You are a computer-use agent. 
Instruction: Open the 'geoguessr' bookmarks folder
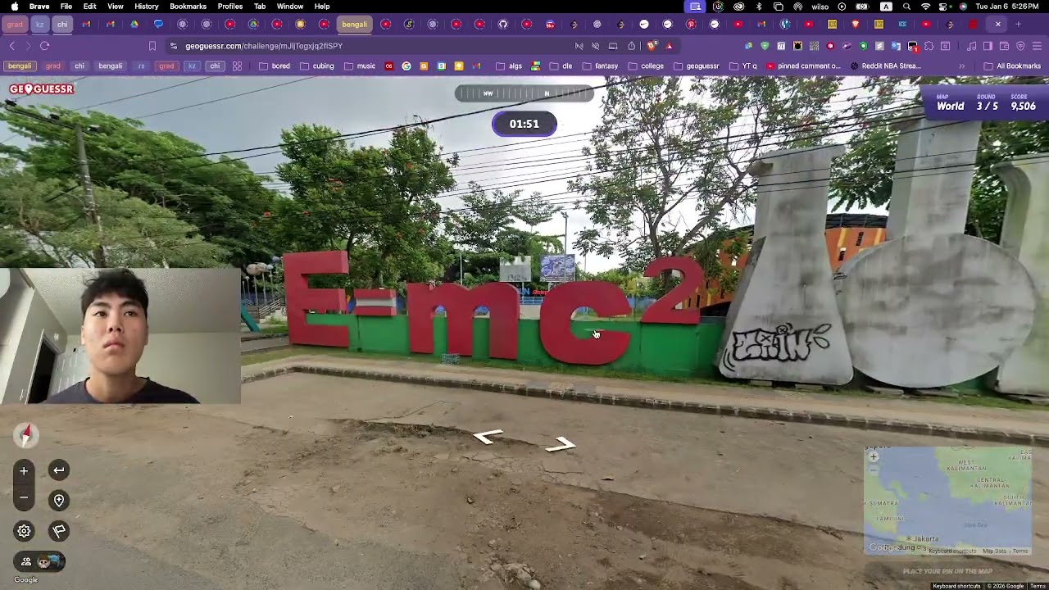(x=696, y=66)
